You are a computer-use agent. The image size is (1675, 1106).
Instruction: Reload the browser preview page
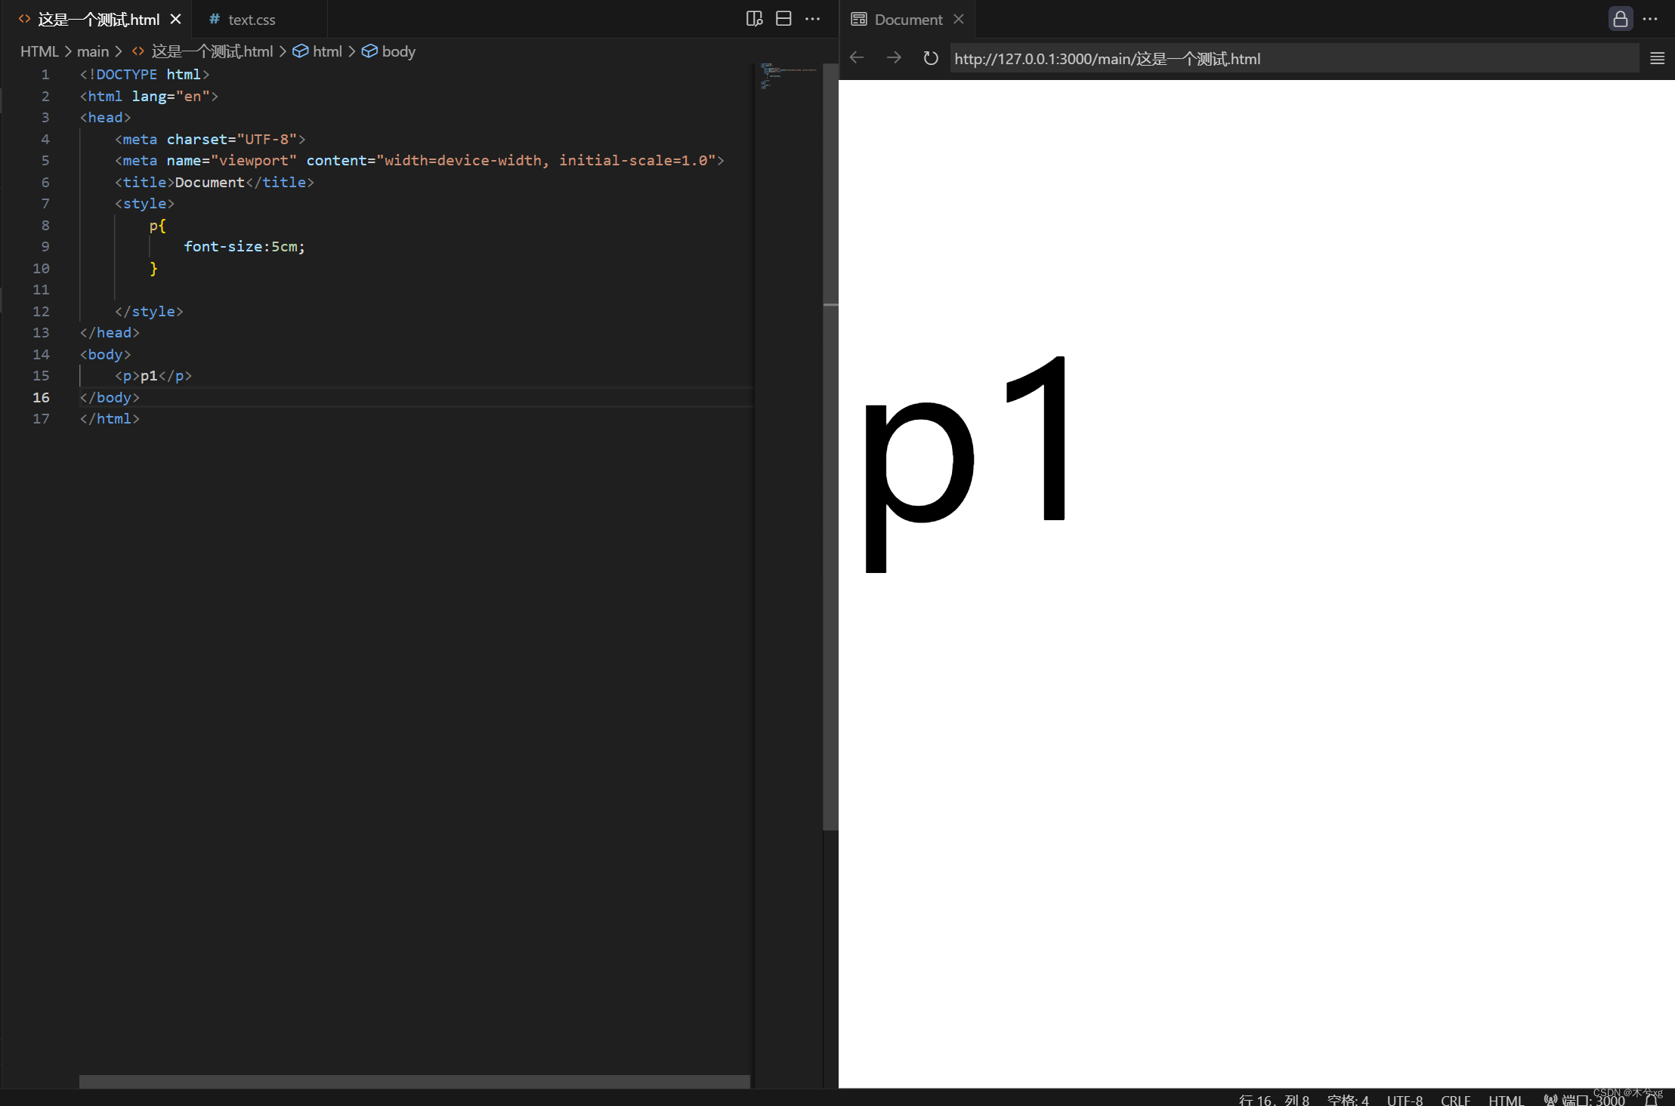[929, 58]
